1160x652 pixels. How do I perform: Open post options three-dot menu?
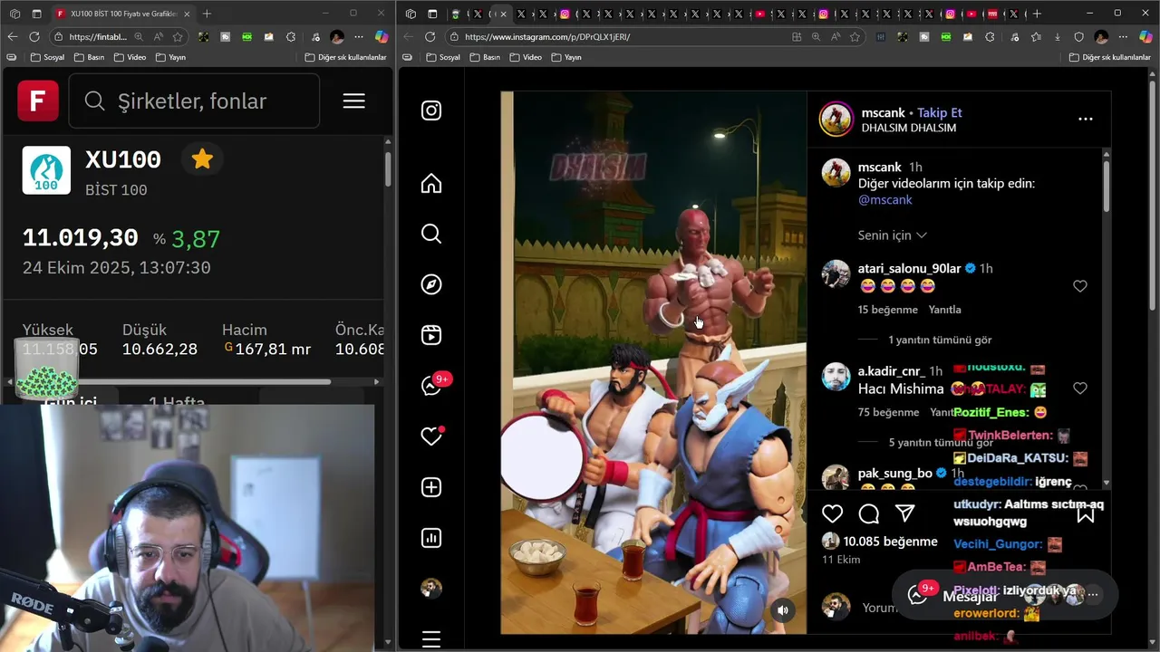point(1085,119)
